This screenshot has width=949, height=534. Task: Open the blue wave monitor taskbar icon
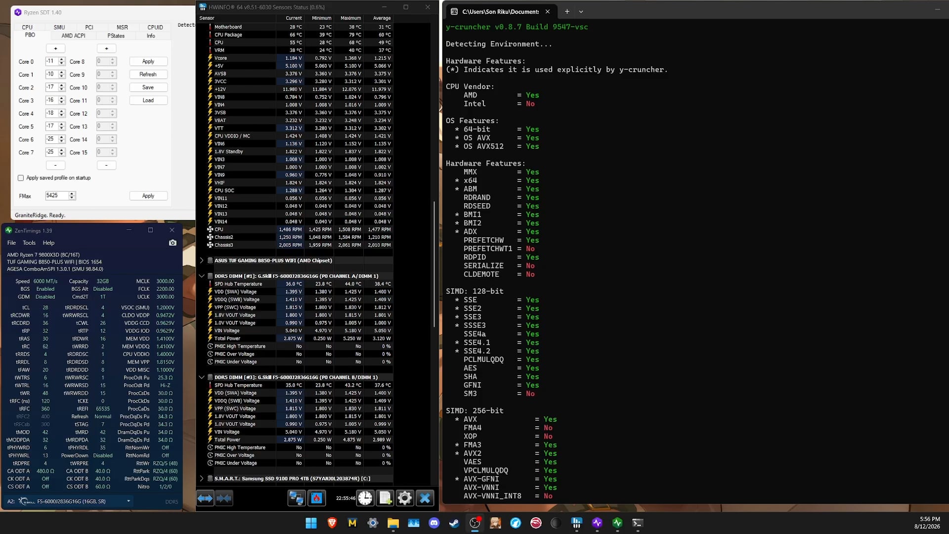pos(413,523)
